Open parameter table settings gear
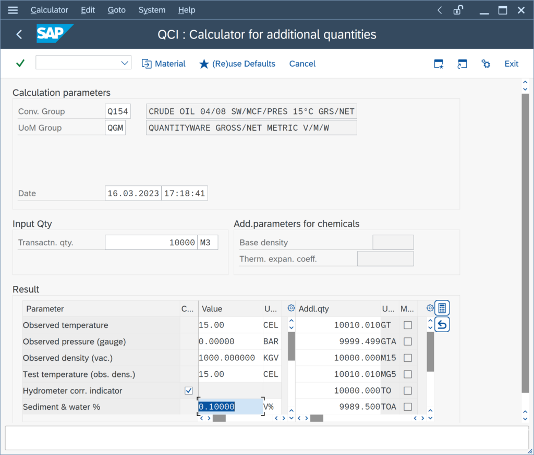Image resolution: width=534 pixels, height=455 pixels. [291, 308]
